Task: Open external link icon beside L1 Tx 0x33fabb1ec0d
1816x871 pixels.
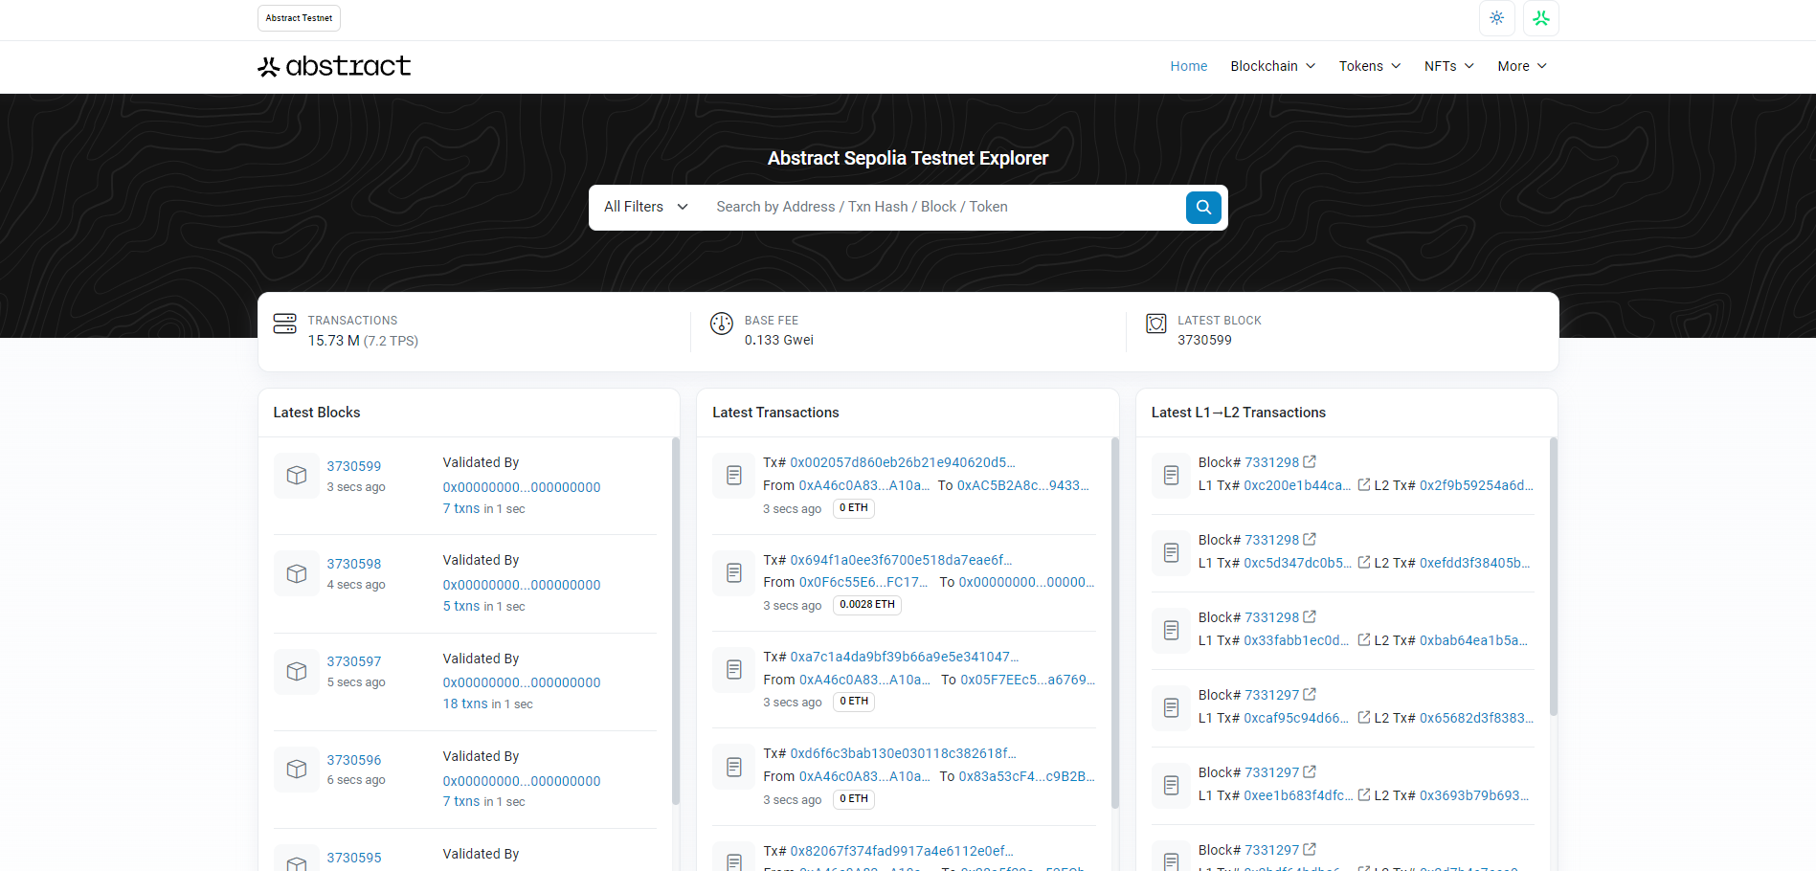Action: (1364, 639)
